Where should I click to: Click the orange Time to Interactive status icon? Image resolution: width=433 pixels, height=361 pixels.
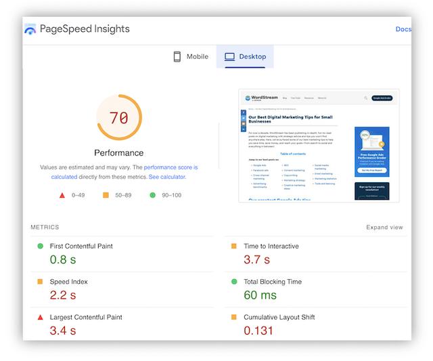(234, 246)
